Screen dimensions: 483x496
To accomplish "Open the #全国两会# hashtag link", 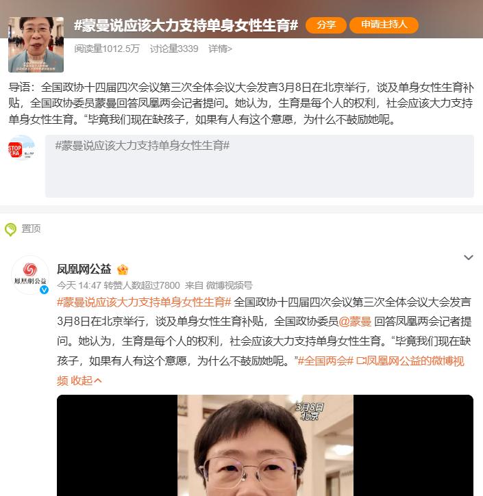I will click(325, 361).
